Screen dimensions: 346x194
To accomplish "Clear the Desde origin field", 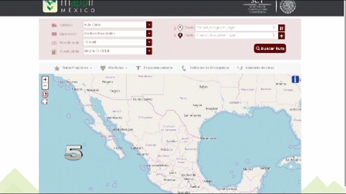I will (x=274, y=28).
